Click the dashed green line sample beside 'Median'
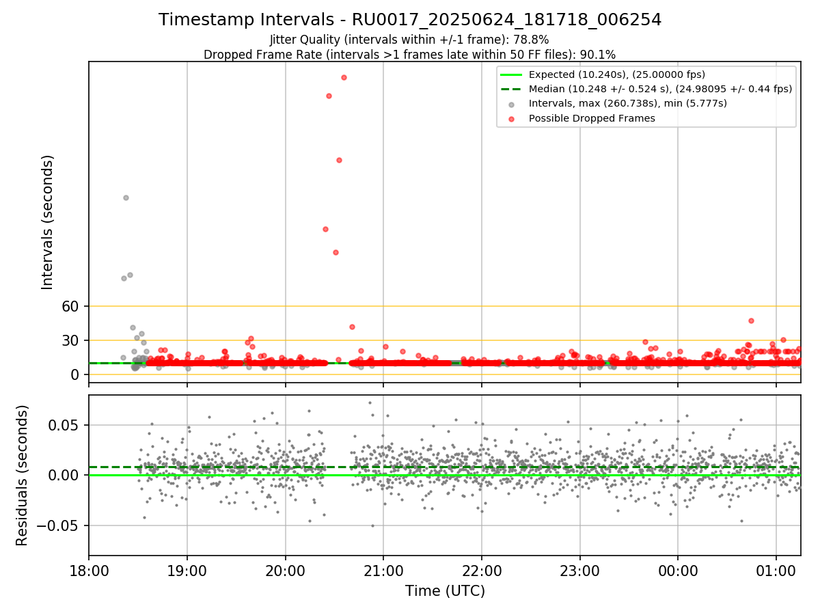820x615 pixels. (512, 90)
